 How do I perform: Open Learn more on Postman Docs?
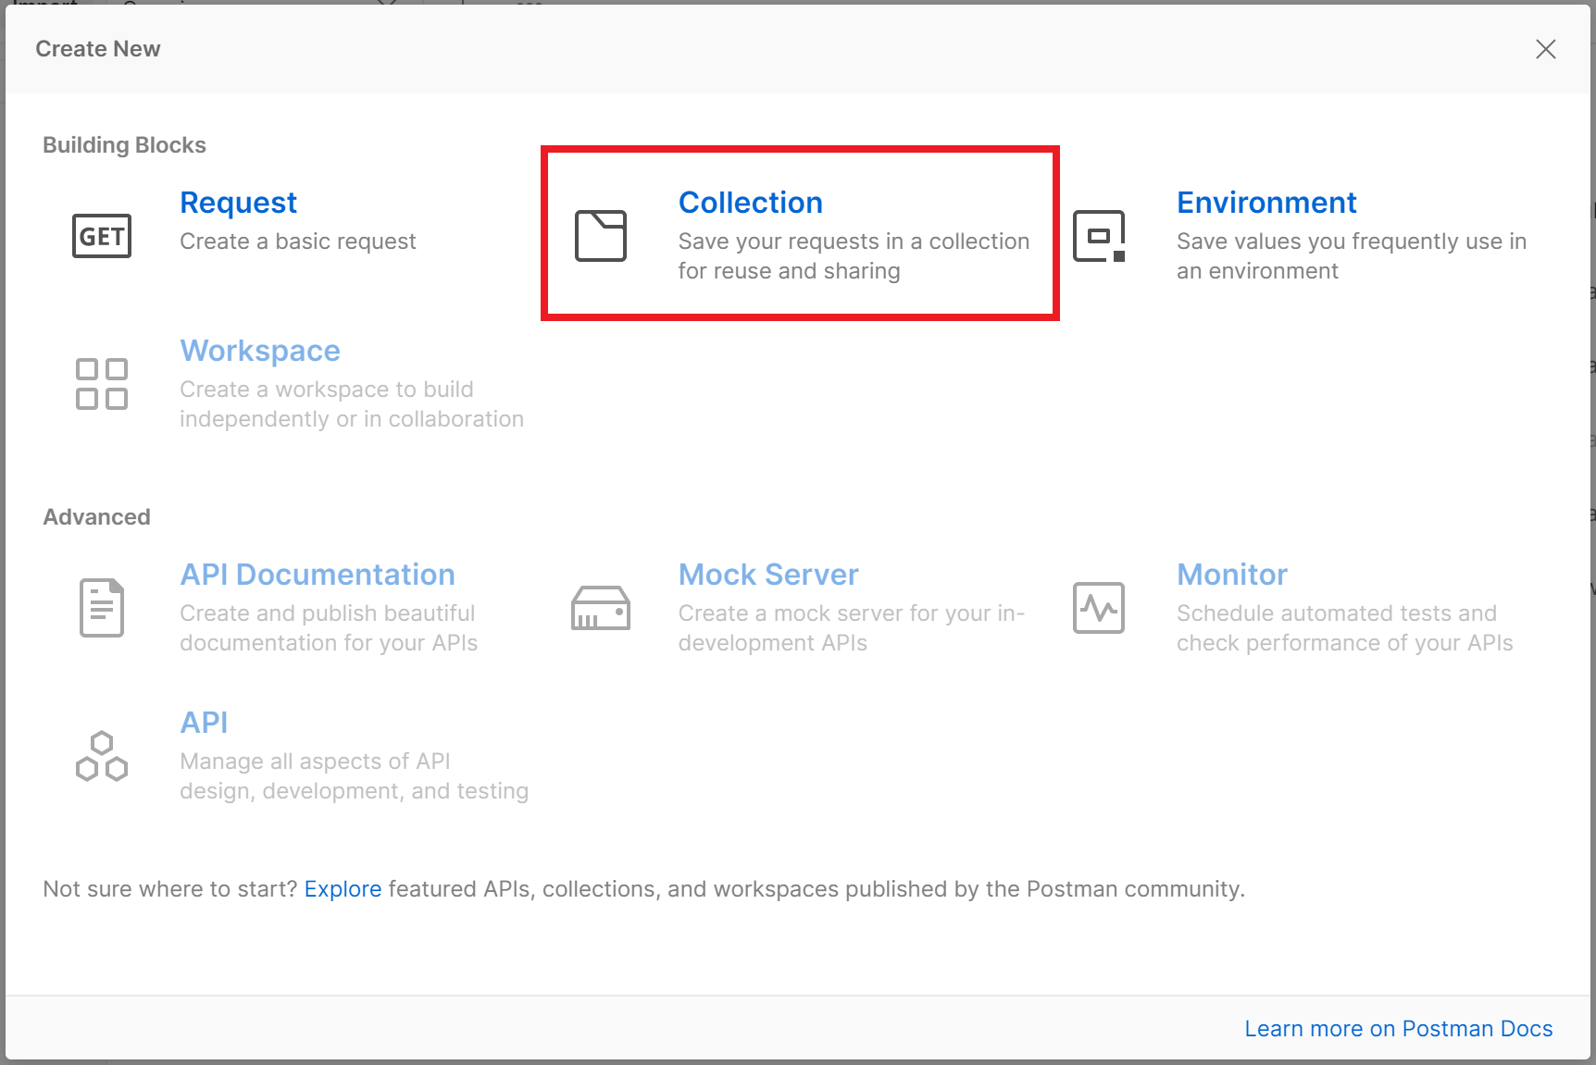tap(1399, 1029)
